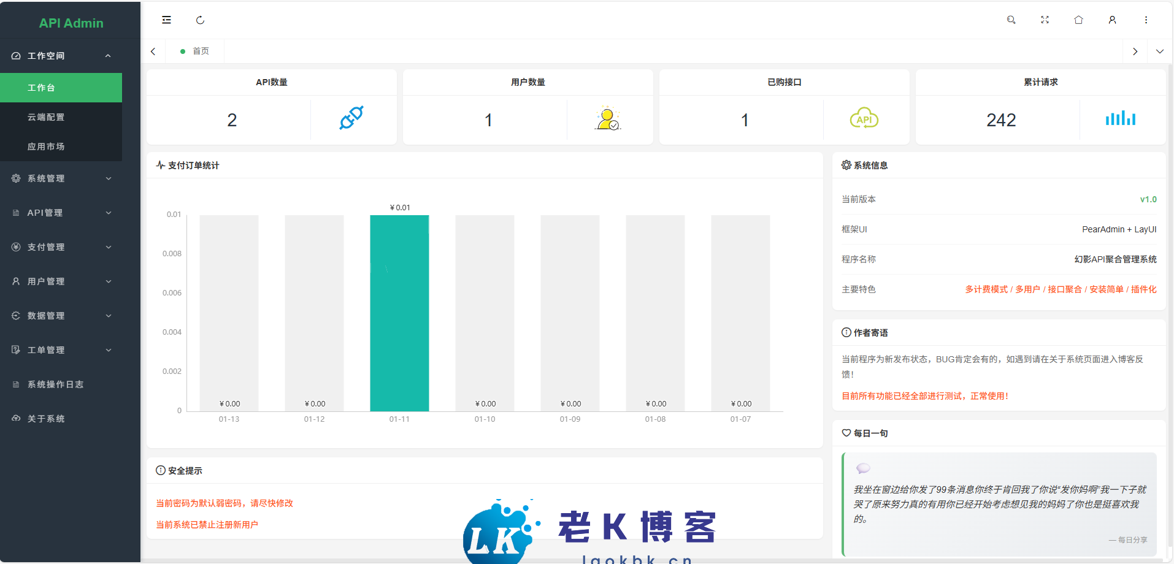Toggle fullscreen mode icon
This screenshot has width=1174, height=564.
tap(1045, 20)
